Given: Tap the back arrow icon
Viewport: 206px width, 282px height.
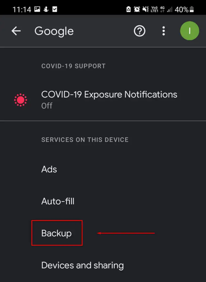Looking at the screenshot, I should tap(16, 31).
